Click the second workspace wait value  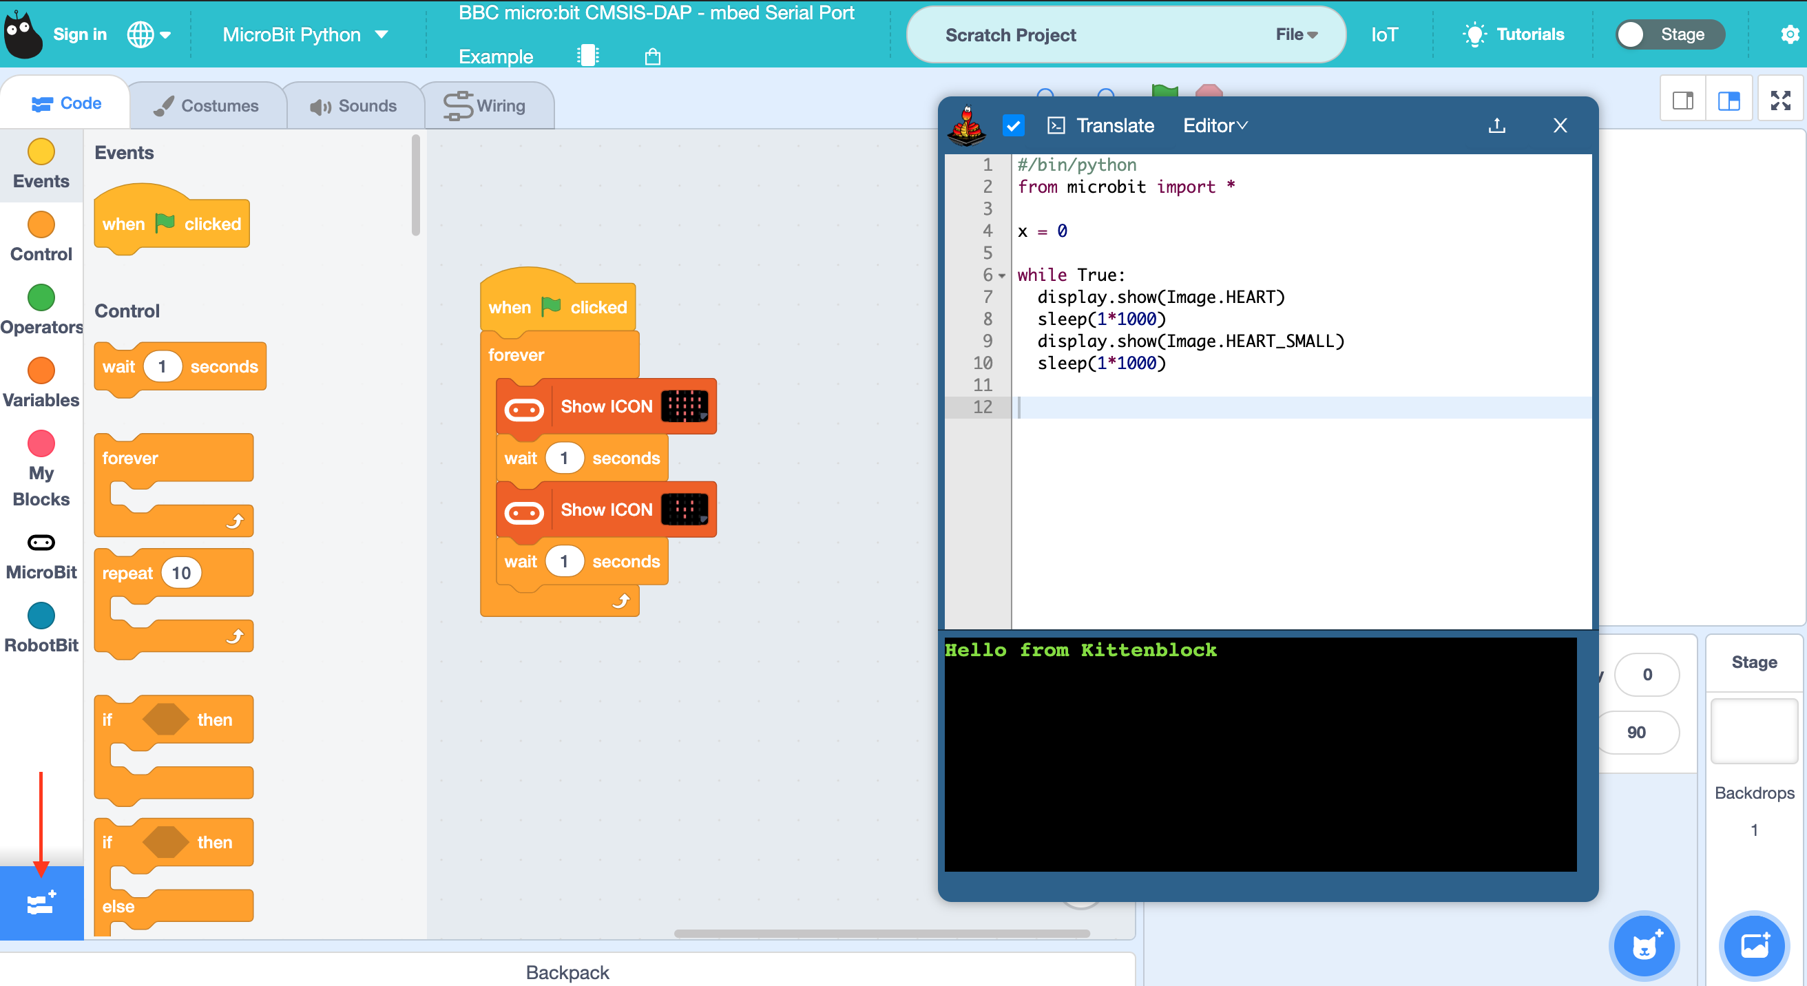pos(564,561)
